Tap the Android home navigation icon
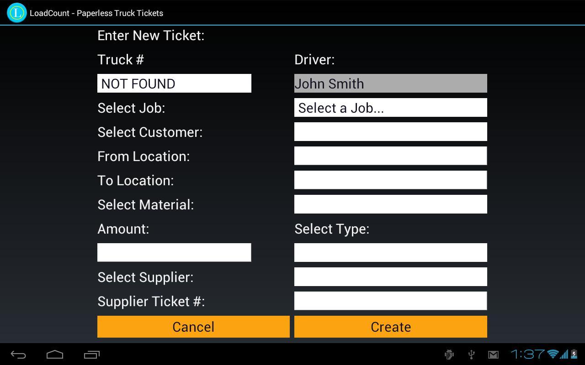Screen dimensions: 585x365 coord(55,355)
